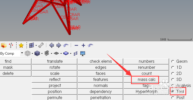Click the plus toolbar icon
Screen dimensions: 193x100
click(83, 45)
